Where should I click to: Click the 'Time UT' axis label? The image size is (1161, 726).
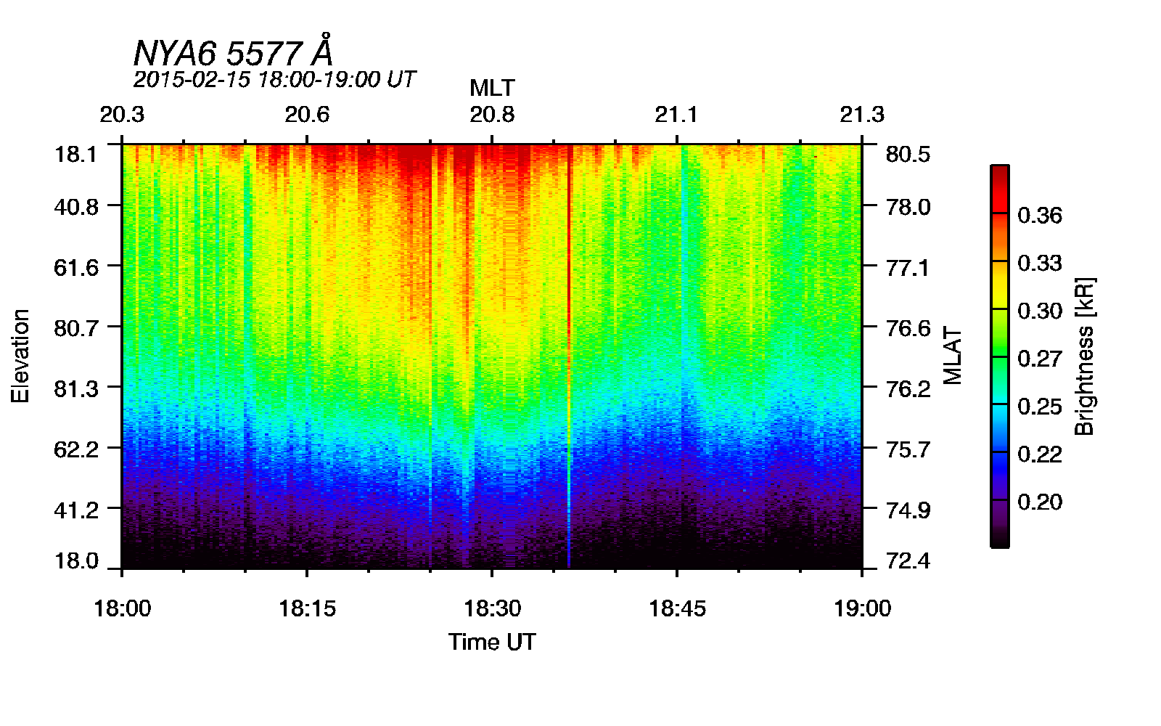click(492, 642)
